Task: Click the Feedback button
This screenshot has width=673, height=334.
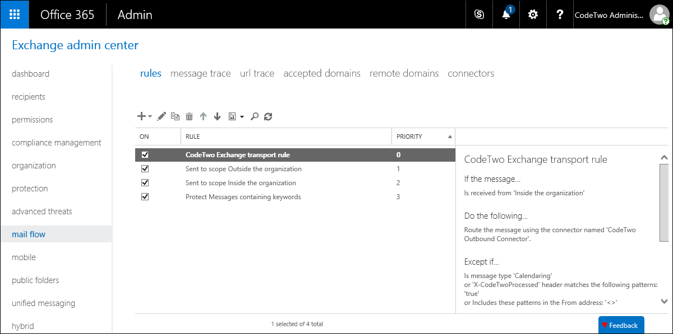Action: (621, 325)
